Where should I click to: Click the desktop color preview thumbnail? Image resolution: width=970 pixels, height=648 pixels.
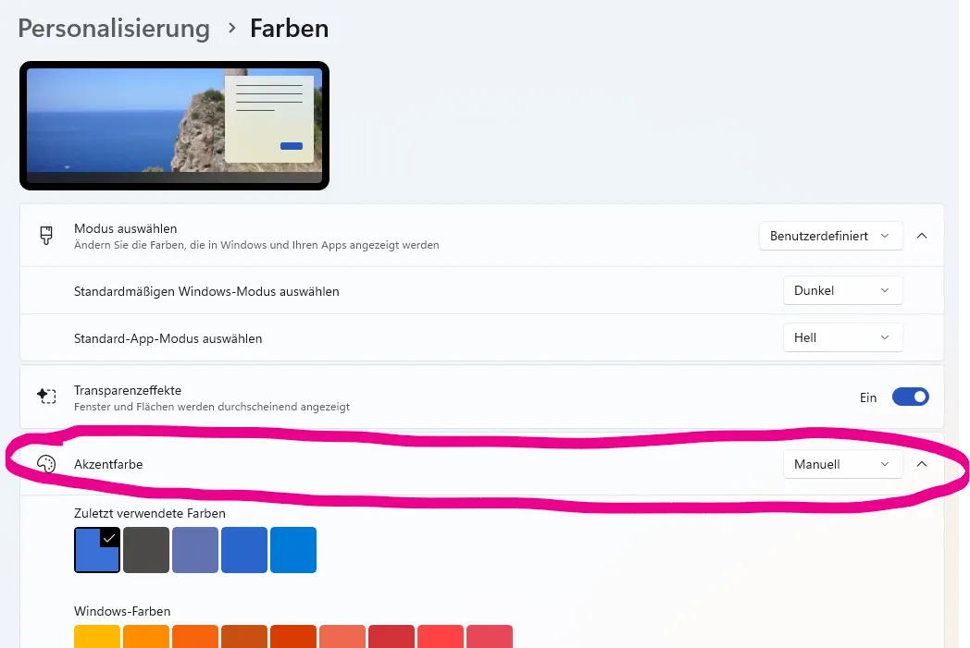click(x=174, y=126)
